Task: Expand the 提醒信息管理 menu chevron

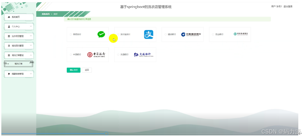Action: tap(31, 74)
